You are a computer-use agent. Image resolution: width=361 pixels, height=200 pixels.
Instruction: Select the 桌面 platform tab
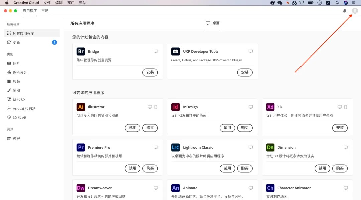tap(213, 23)
